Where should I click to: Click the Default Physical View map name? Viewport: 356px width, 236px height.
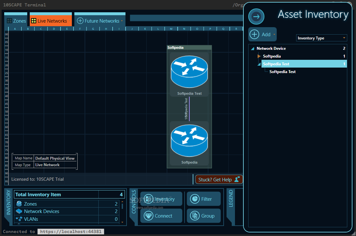(55, 158)
